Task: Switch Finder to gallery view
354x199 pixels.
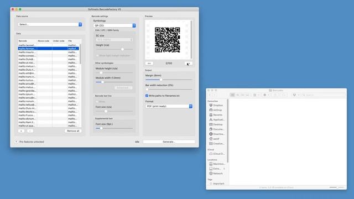Action: (x=247, y=95)
